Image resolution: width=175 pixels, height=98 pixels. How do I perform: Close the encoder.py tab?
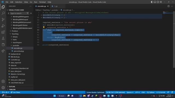point(48,6)
